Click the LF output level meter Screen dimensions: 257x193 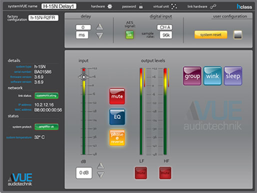pos(141,111)
